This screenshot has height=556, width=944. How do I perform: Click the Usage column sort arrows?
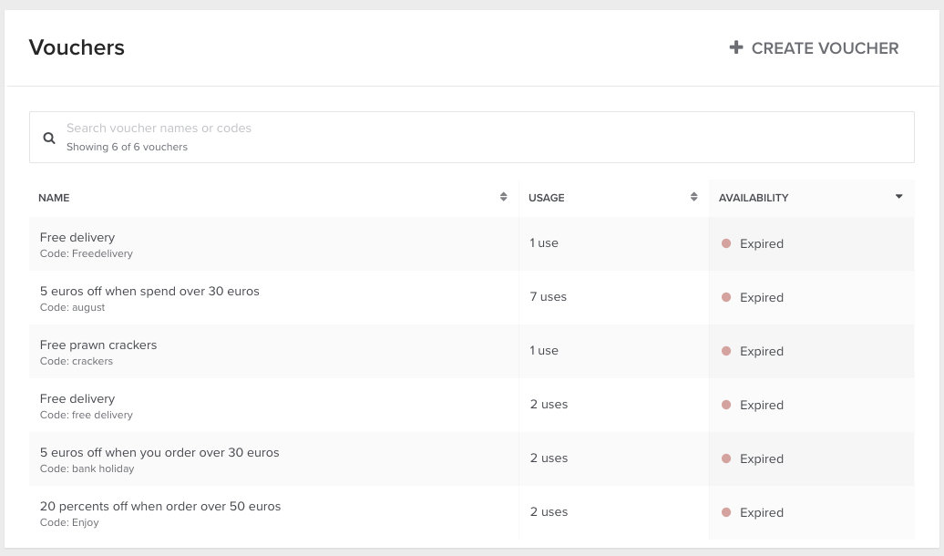[693, 197]
